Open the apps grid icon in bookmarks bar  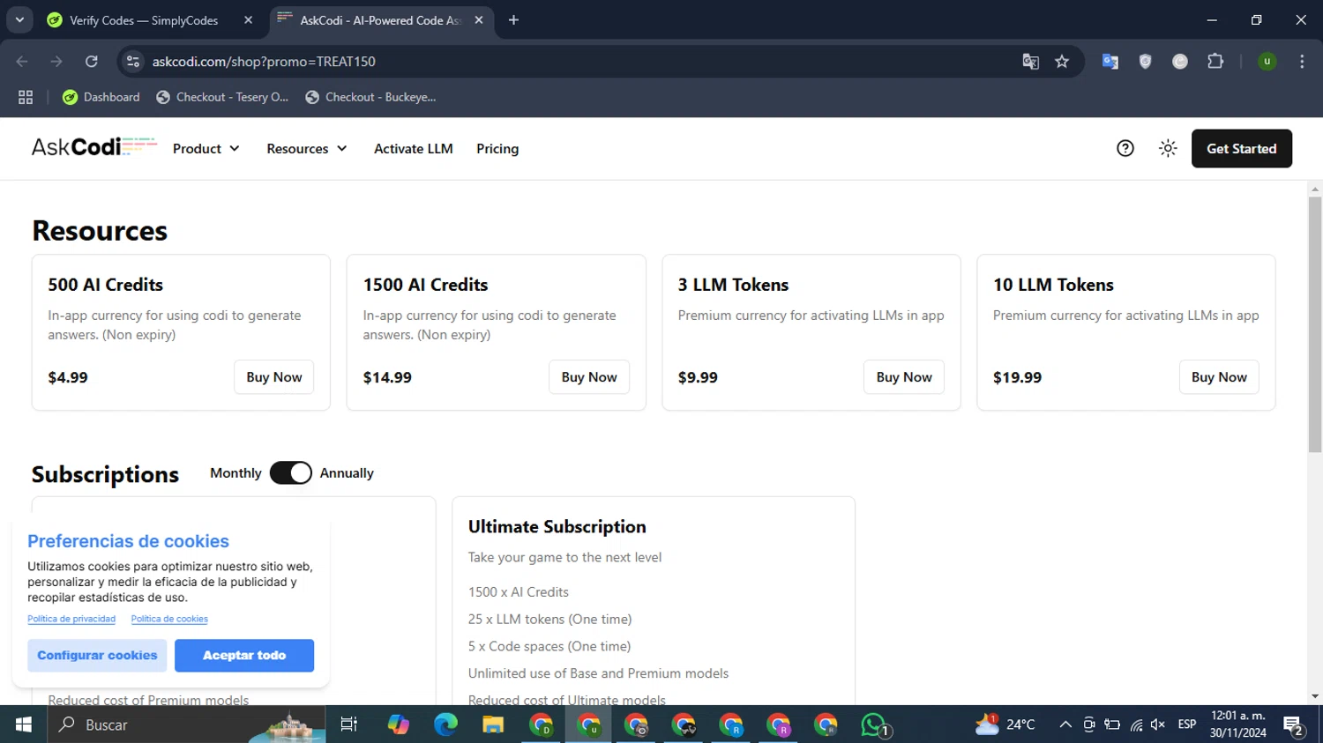point(26,97)
